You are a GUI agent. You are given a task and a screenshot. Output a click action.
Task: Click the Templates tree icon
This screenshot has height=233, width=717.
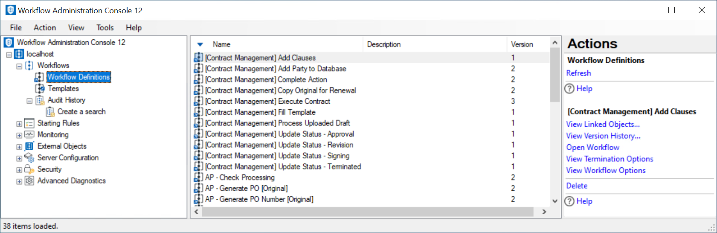pos(40,88)
